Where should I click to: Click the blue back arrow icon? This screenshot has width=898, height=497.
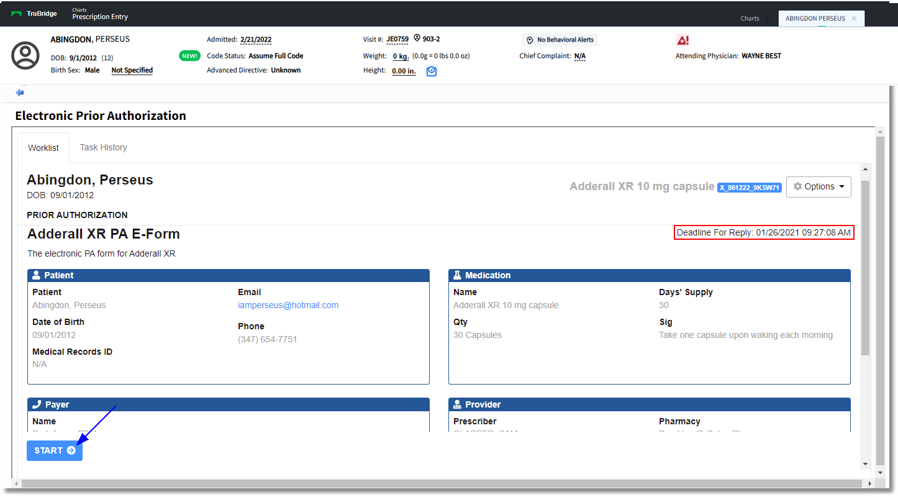pos(20,93)
